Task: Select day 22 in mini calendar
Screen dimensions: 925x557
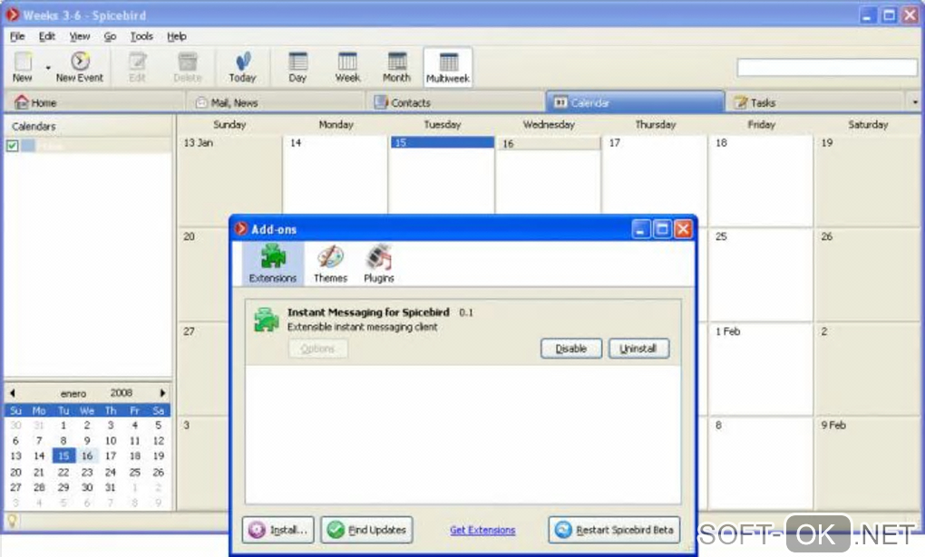Action: (x=63, y=472)
